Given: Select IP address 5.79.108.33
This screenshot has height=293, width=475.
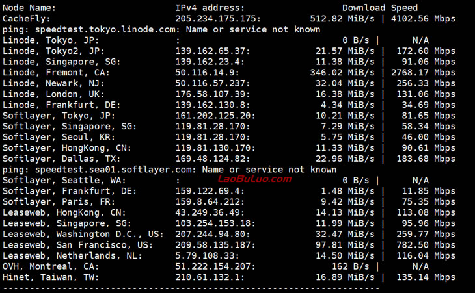Looking at the screenshot, I should tap(207, 256).
